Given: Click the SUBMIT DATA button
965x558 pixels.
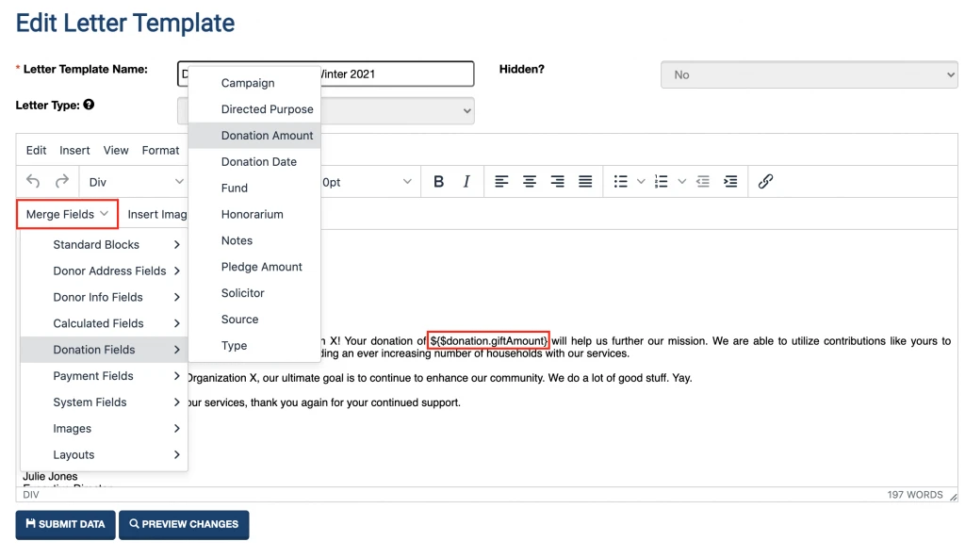Looking at the screenshot, I should point(65,525).
